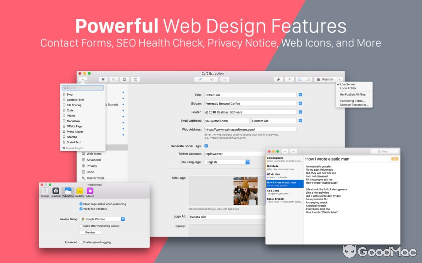Open the Unsplash preferences pane

(56, 191)
